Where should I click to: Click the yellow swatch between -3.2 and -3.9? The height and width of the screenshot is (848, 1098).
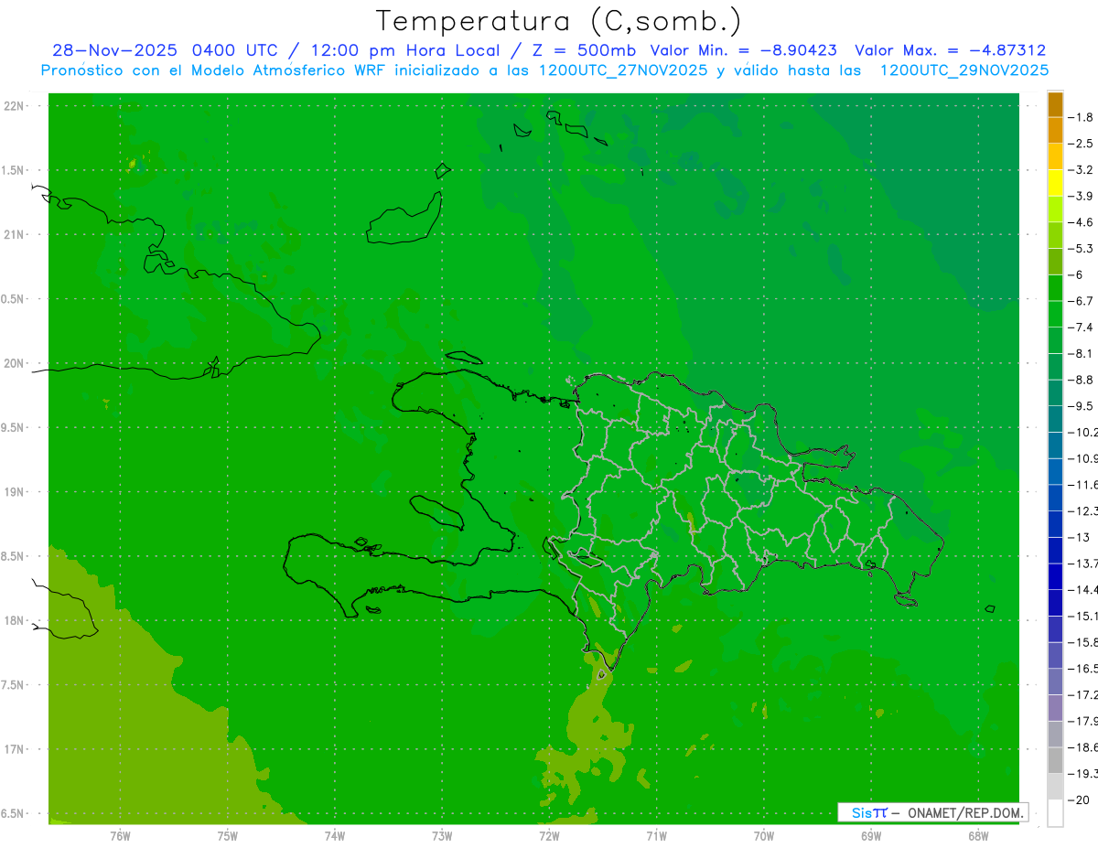click(x=1055, y=183)
